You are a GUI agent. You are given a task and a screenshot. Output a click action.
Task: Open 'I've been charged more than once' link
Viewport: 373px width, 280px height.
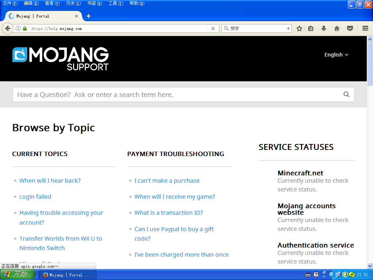coord(181,255)
